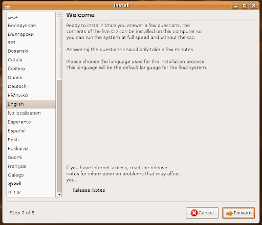Select Беларуская from the language list
The width and height of the screenshot is (262, 225).
31,26
